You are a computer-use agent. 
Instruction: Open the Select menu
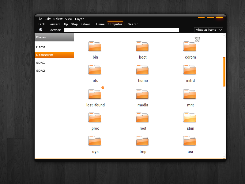pos(58,19)
